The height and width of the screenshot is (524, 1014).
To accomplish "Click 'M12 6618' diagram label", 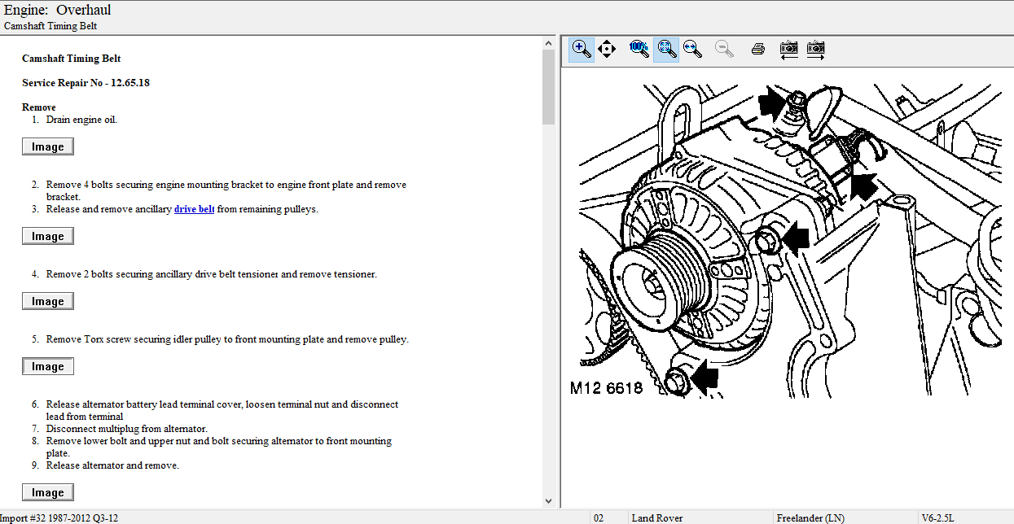I will (x=606, y=388).
